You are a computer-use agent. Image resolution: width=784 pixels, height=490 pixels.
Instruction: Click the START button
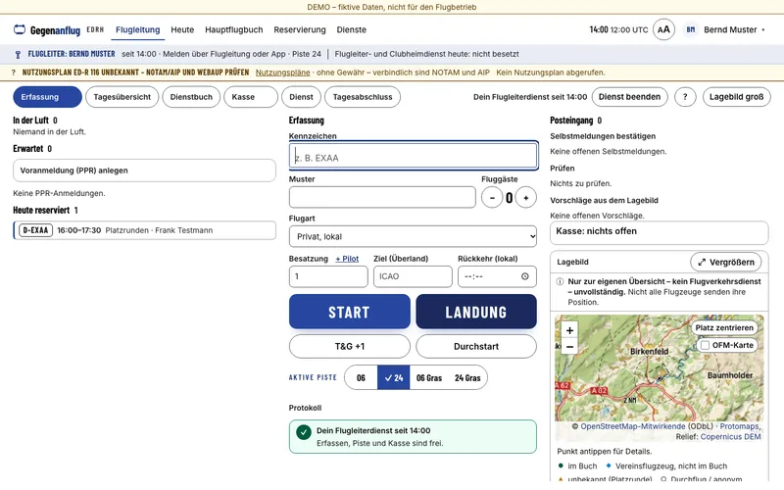pos(350,312)
